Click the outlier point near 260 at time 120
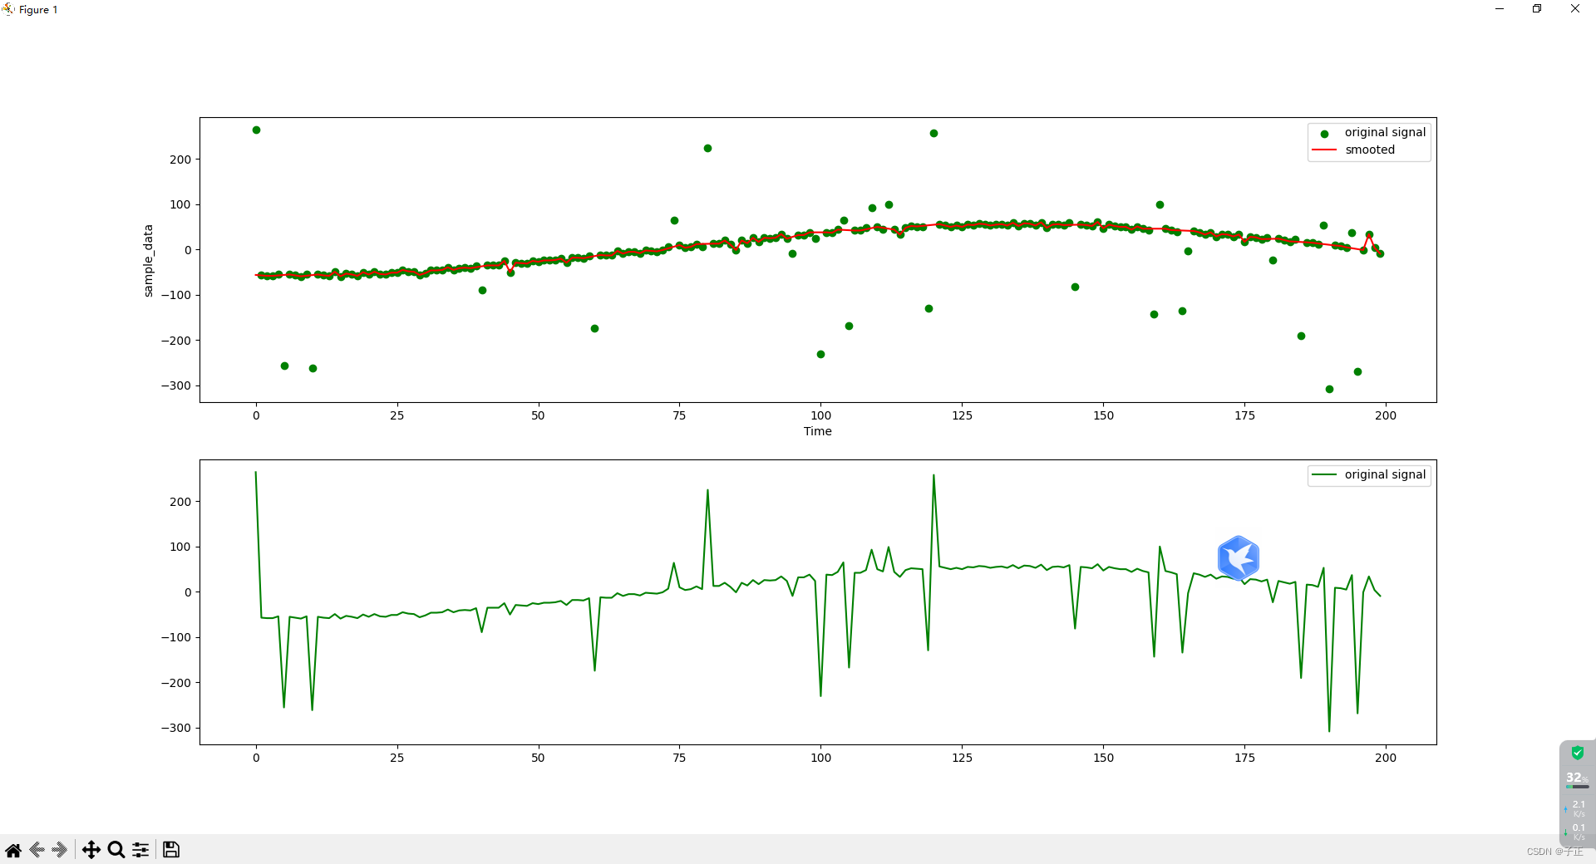The image size is (1596, 864). [x=933, y=133]
